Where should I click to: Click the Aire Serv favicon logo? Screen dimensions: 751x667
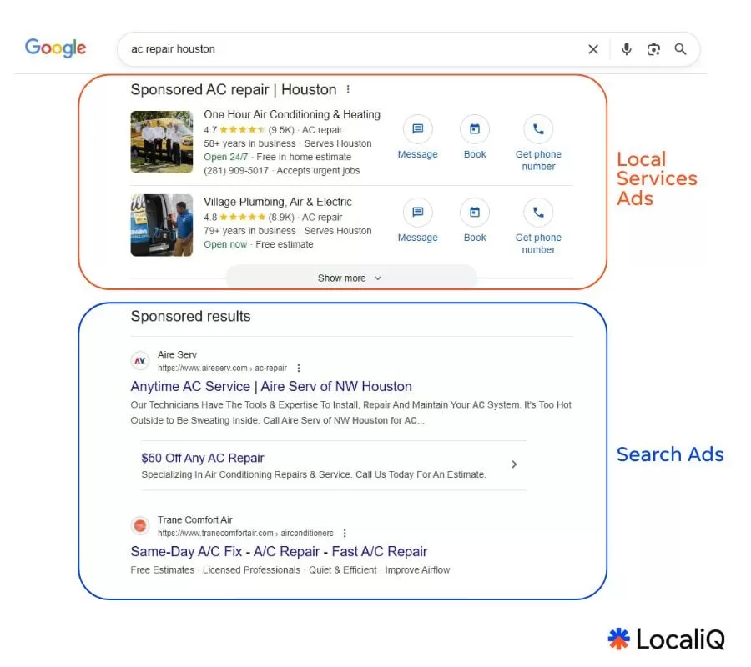coord(140,361)
